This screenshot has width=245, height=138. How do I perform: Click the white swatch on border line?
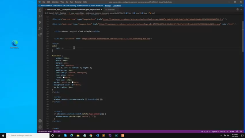tap(73, 82)
